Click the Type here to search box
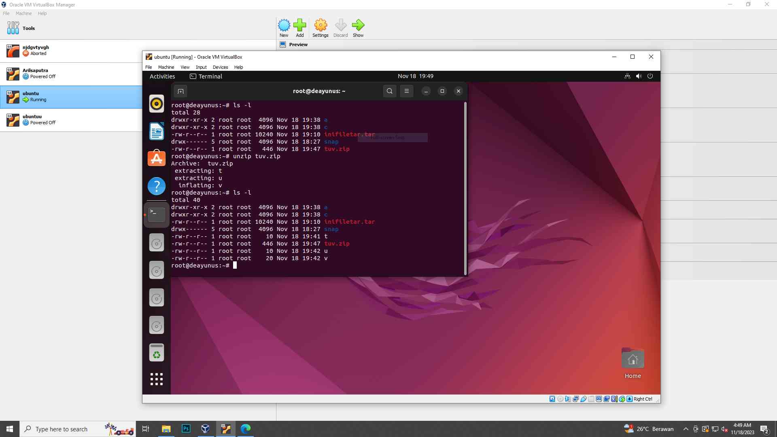Screen dimensions: 777x437 (x=77, y=429)
